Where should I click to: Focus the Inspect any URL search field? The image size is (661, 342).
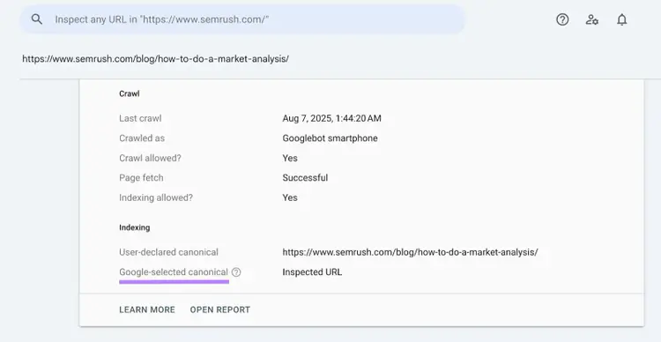point(243,19)
